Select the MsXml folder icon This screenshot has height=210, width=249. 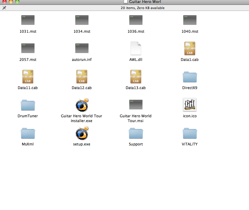point(28,133)
